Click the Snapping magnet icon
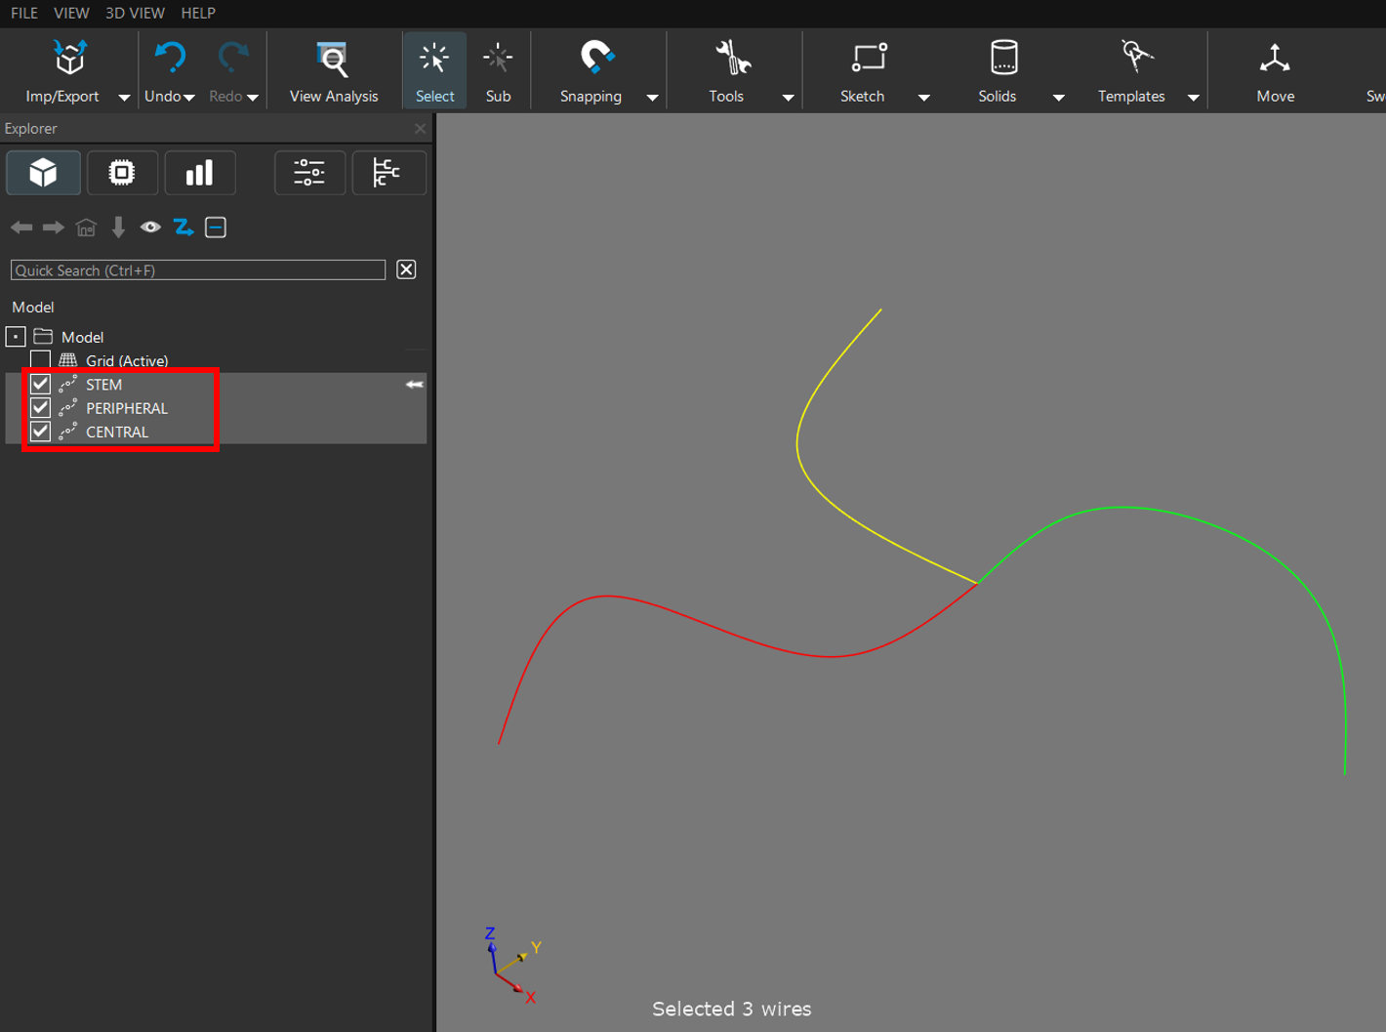 594,59
